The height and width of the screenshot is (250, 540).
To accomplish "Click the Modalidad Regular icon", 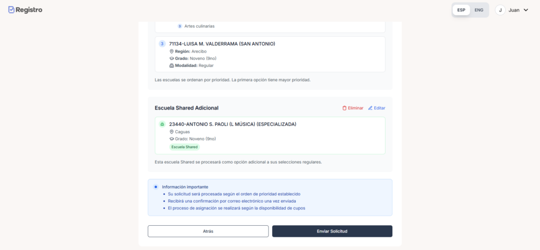I will point(171,66).
